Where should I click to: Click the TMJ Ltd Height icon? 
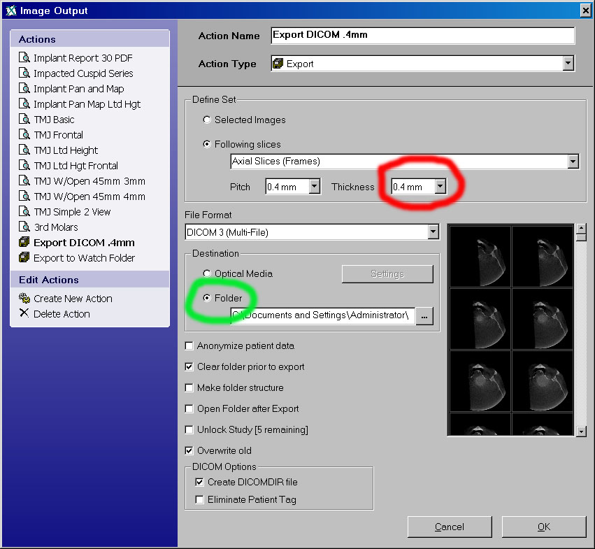(x=24, y=150)
